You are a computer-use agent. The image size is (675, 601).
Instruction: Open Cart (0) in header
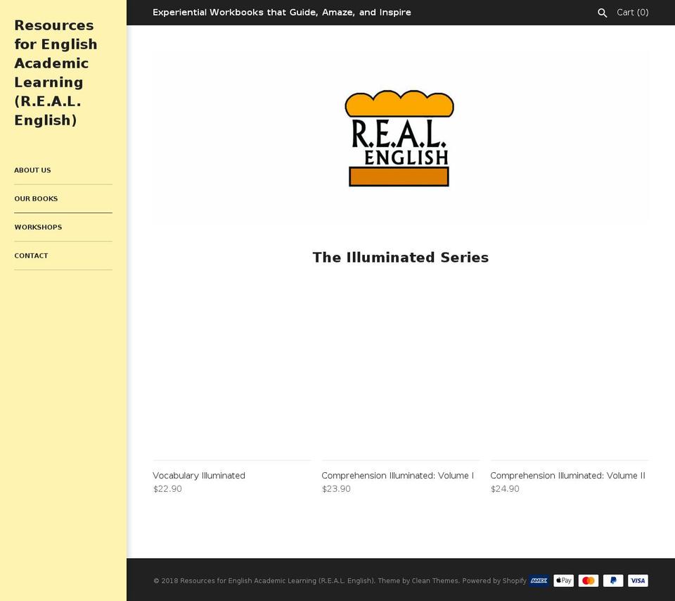632,13
